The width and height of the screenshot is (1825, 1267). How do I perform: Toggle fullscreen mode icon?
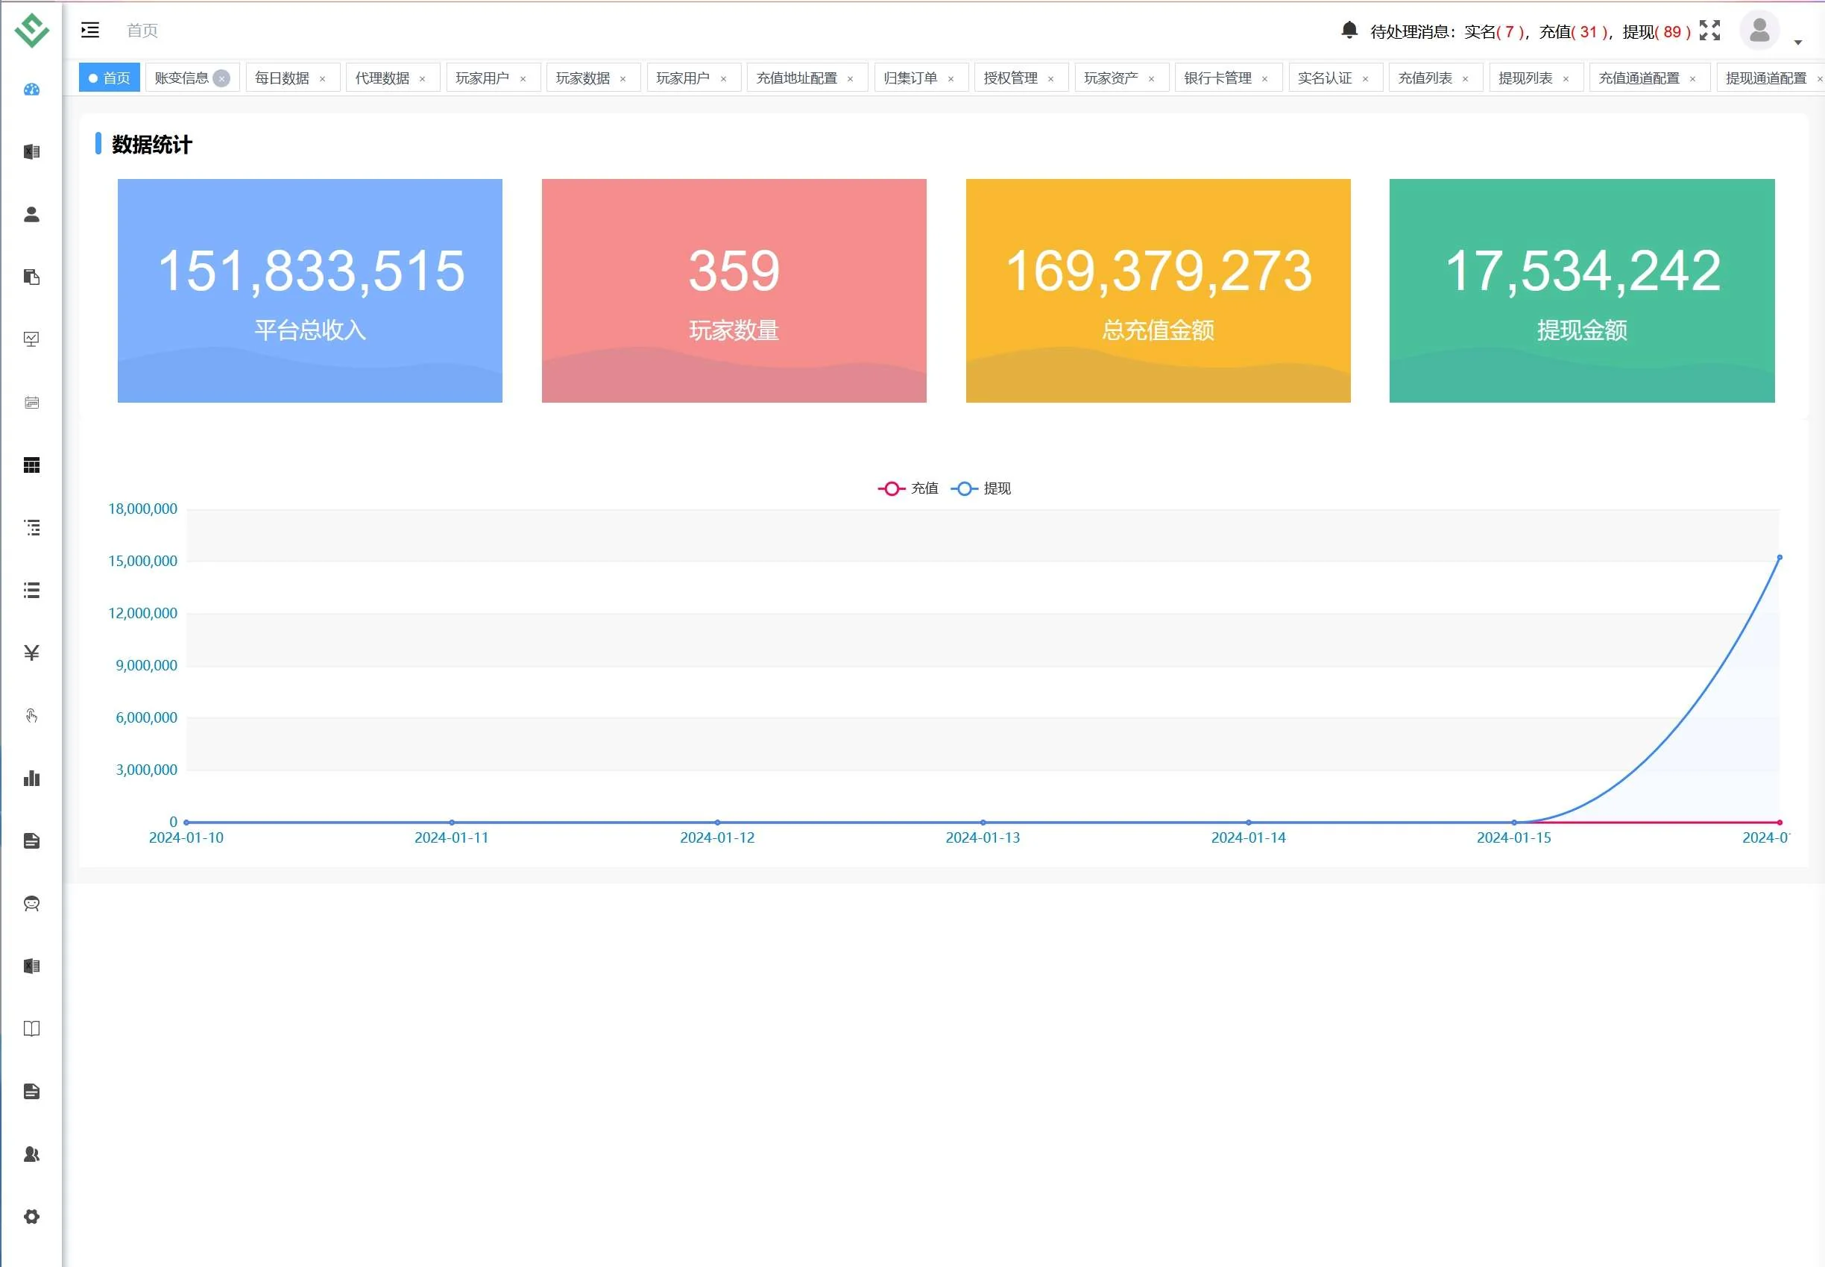(1710, 30)
